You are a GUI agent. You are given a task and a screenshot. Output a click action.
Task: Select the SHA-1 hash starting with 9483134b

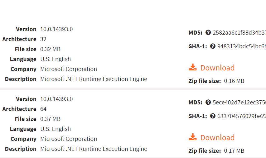(x=241, y=46)
